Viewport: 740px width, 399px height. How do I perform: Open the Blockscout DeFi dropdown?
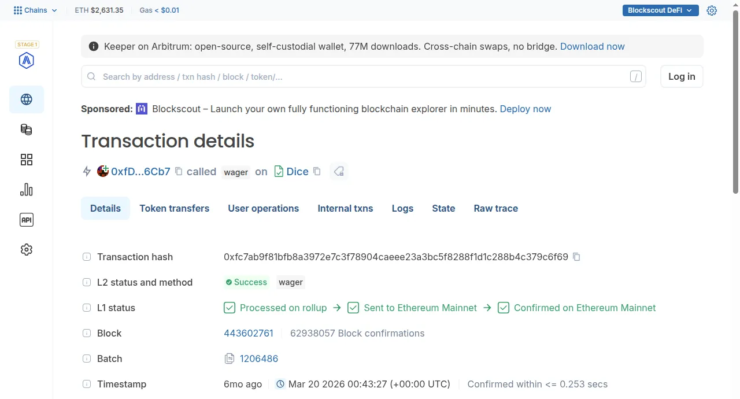[660, 10]
